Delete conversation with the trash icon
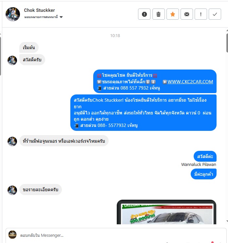The width and height of the screenshot is (228, 243). (x=158, y=14)
